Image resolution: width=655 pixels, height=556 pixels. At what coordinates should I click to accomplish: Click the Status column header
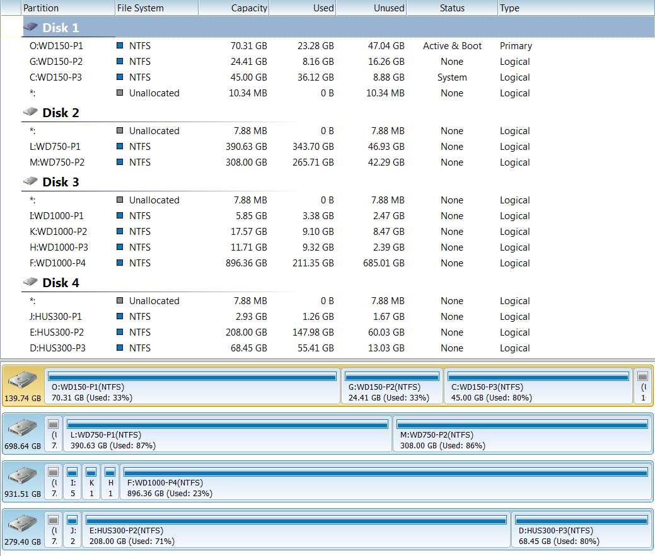coord(452,8)
